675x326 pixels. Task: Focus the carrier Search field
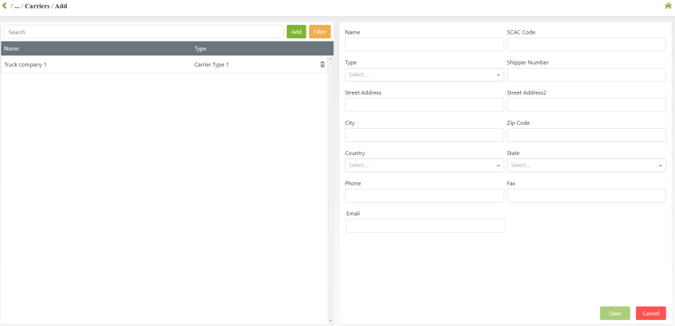click(x=144, y=32)
